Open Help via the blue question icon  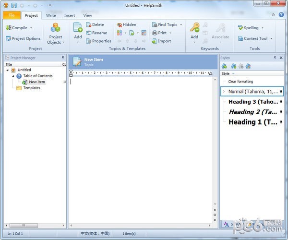tap(281, 14)
